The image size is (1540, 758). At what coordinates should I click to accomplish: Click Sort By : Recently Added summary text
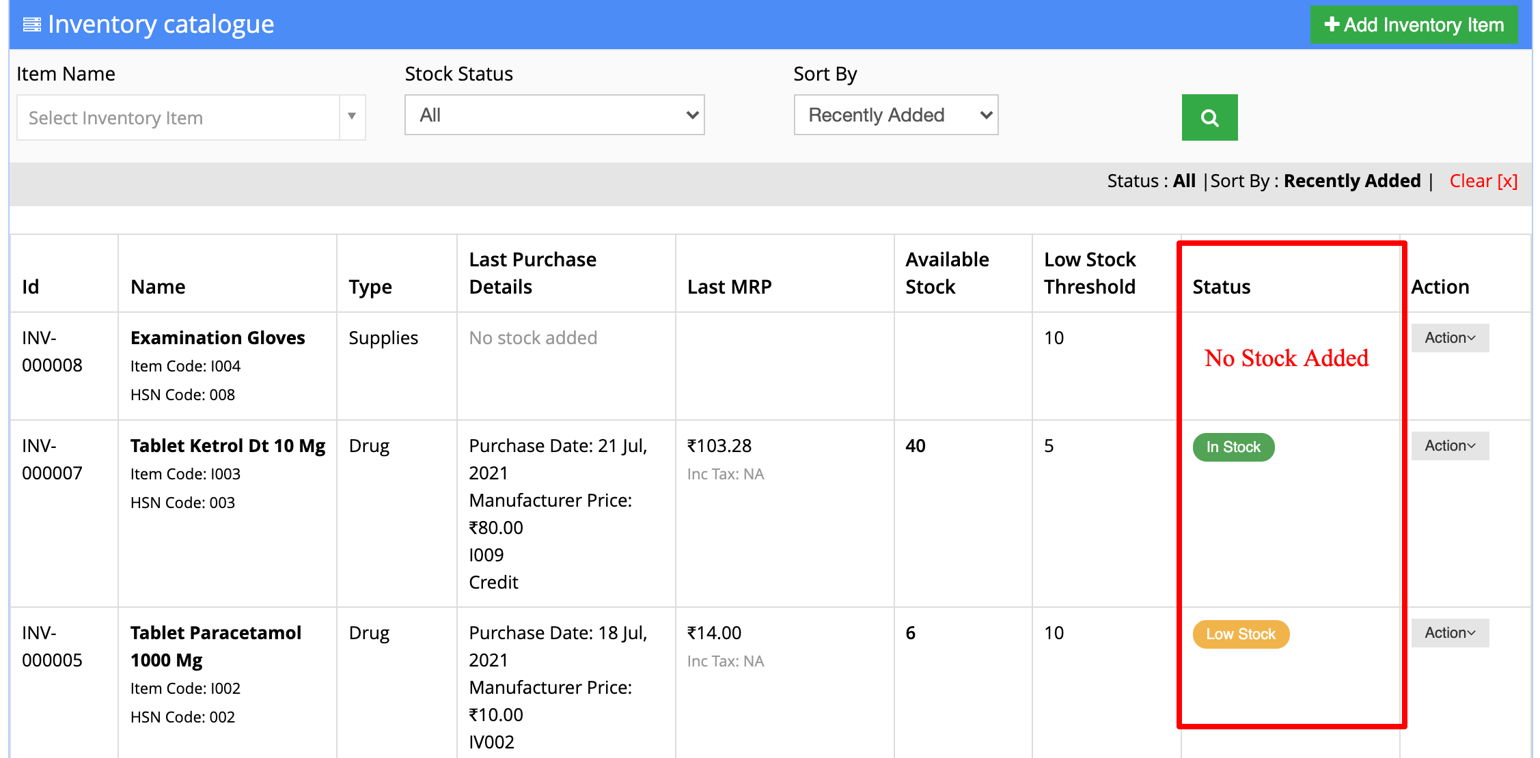click(1315, 181)
